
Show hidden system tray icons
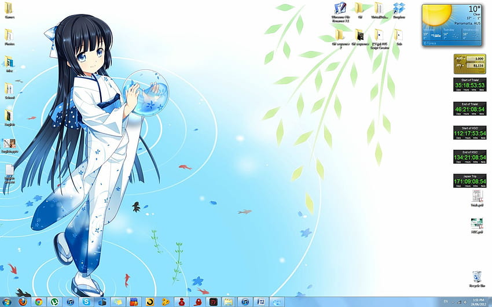click(453, 302)
